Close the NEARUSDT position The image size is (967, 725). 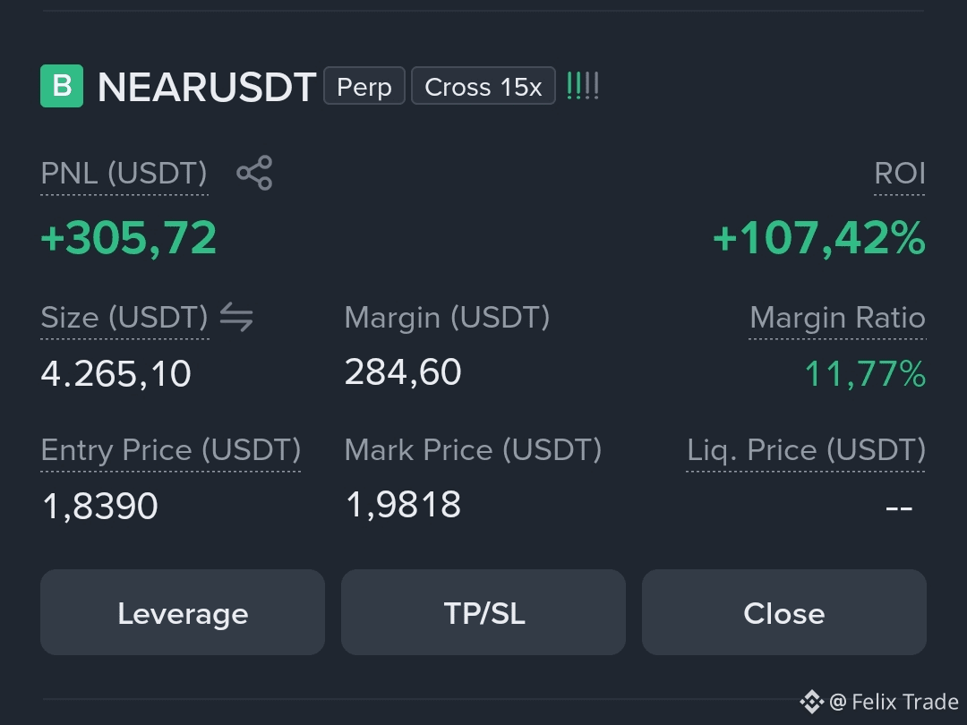point(783,612)
